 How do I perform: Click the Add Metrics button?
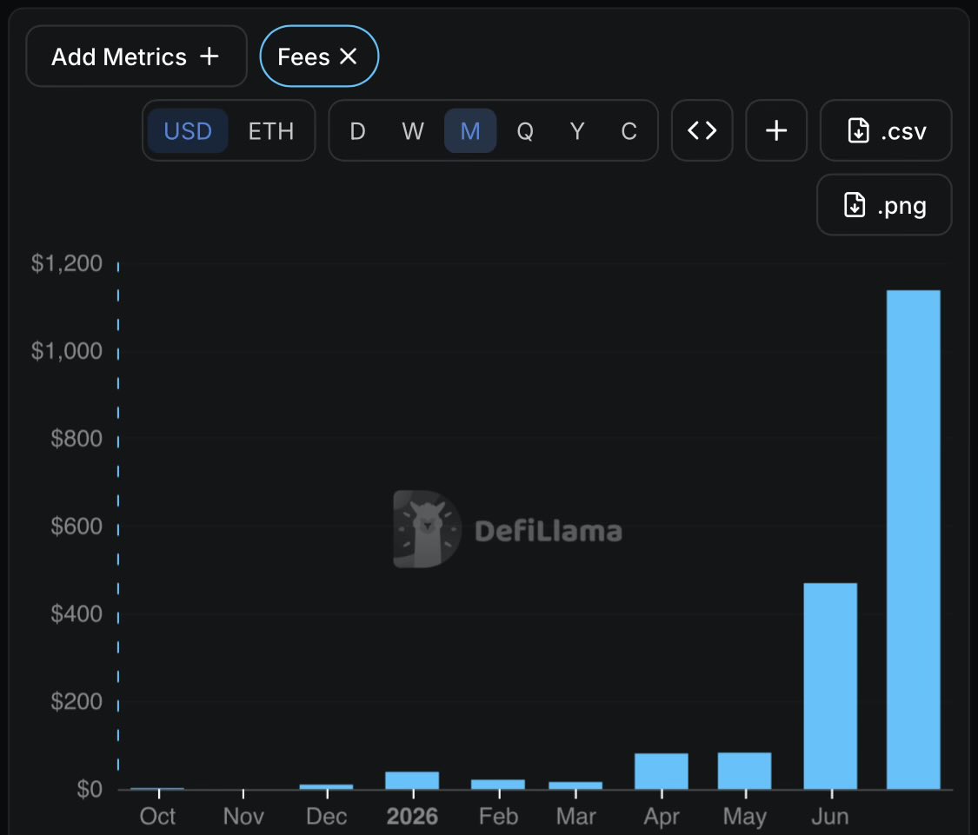coord(136,56)
